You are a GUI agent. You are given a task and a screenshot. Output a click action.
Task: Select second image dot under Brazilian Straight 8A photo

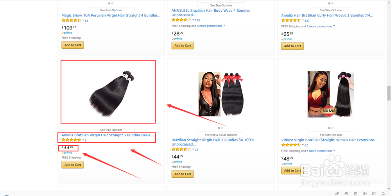pos(222,128)
